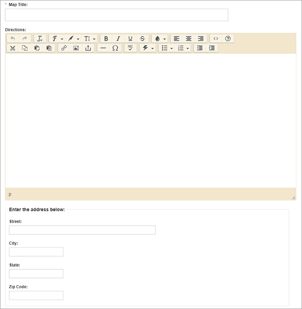Image resolution: width=302 pixels, height=309 pixels.
Task: View HTML source code
Action: 216,38
